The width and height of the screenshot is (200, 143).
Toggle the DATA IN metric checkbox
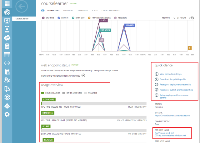coord(59,18)
